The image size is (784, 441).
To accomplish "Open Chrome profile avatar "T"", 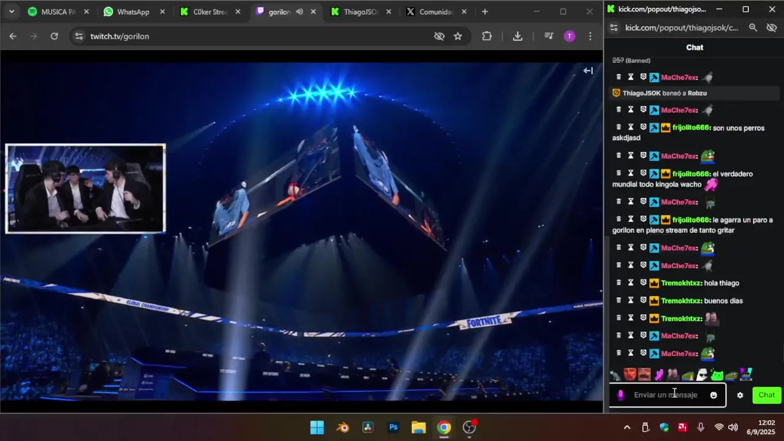I will pos(570,36).
